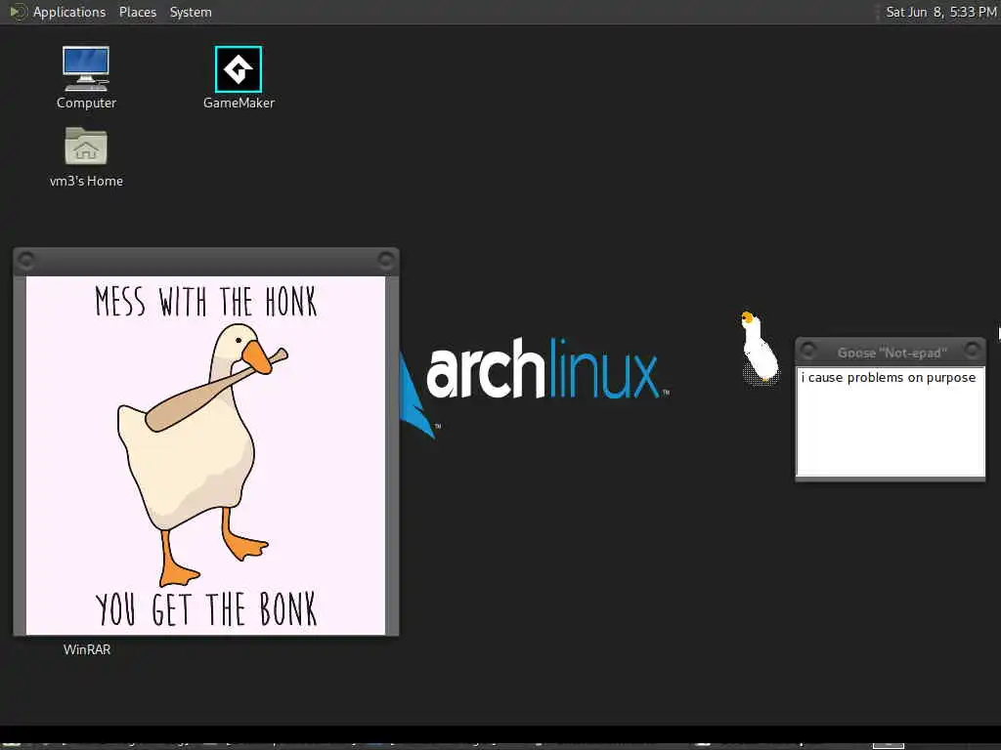The width and height of the screenshot is (1001, 750).
Task: Click the clock showing Sat Jun 8, 5:33 PM
Action: tap(940, 12)
